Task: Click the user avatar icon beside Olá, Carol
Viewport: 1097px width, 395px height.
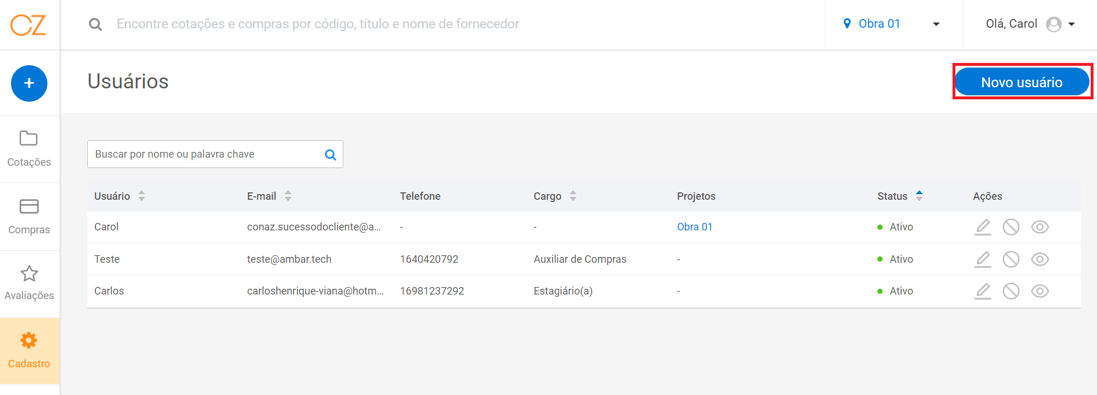Action: [1054, 24]
